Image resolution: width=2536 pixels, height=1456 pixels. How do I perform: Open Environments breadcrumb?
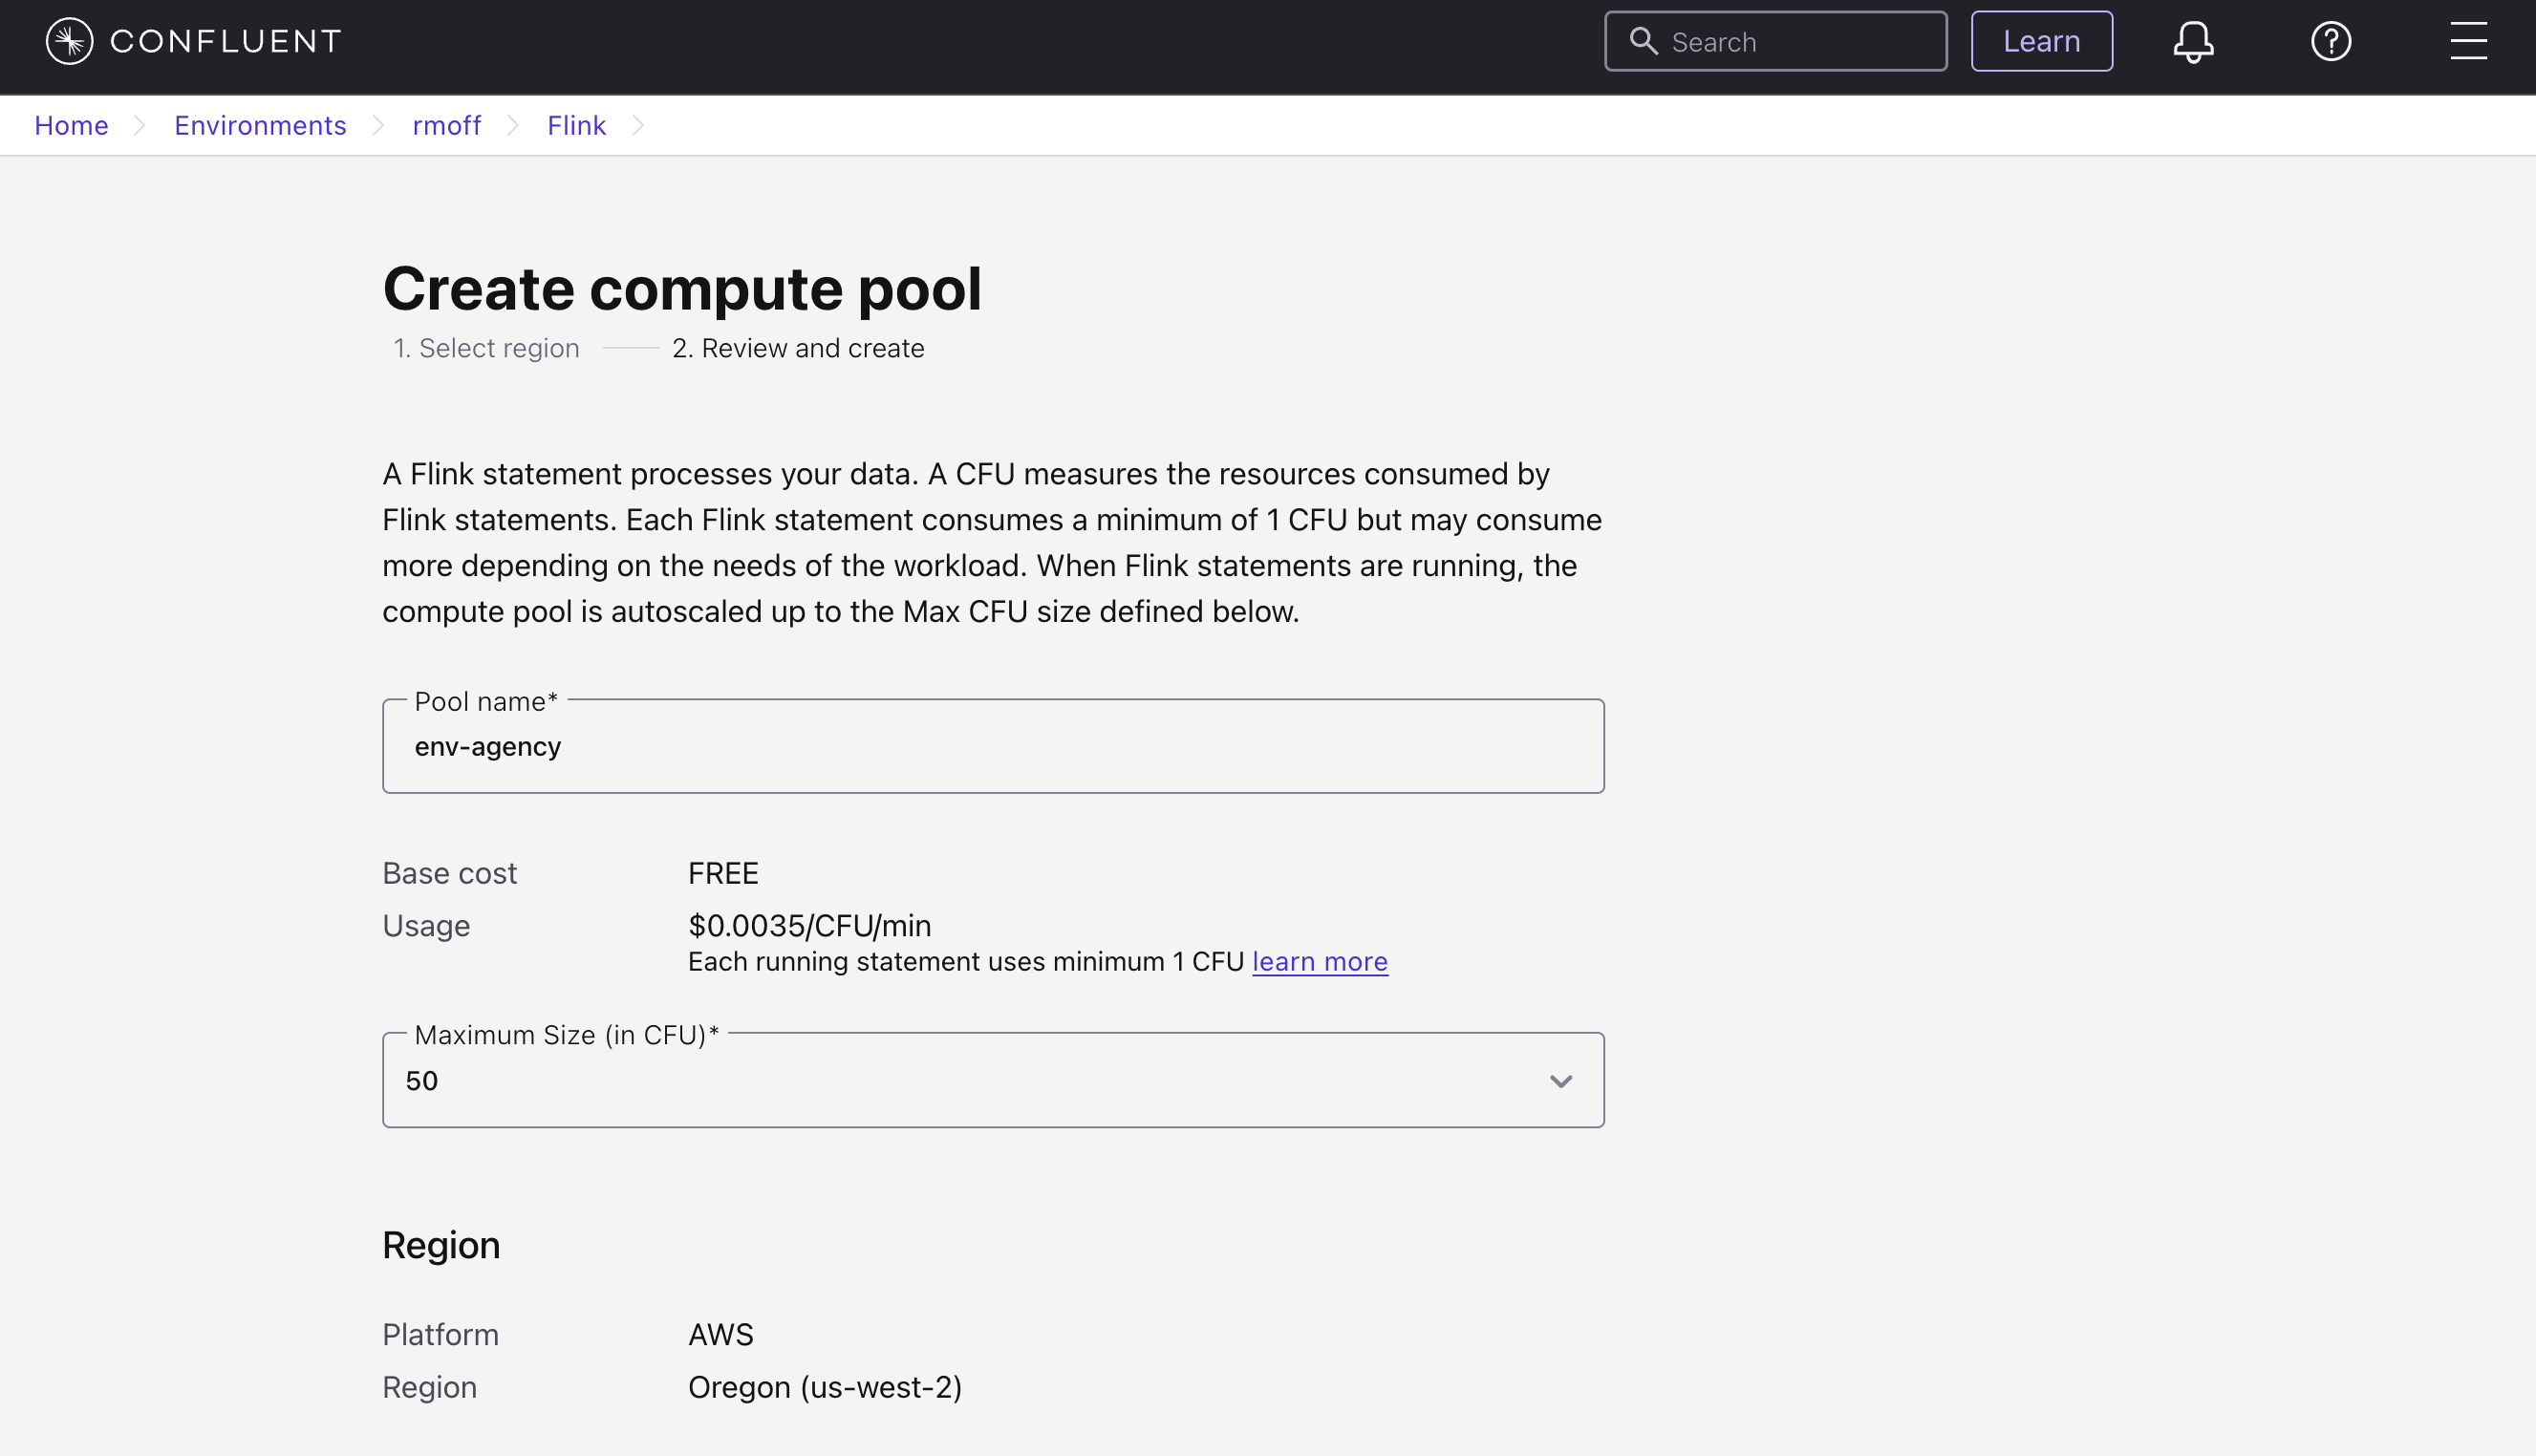pos(260,125)
